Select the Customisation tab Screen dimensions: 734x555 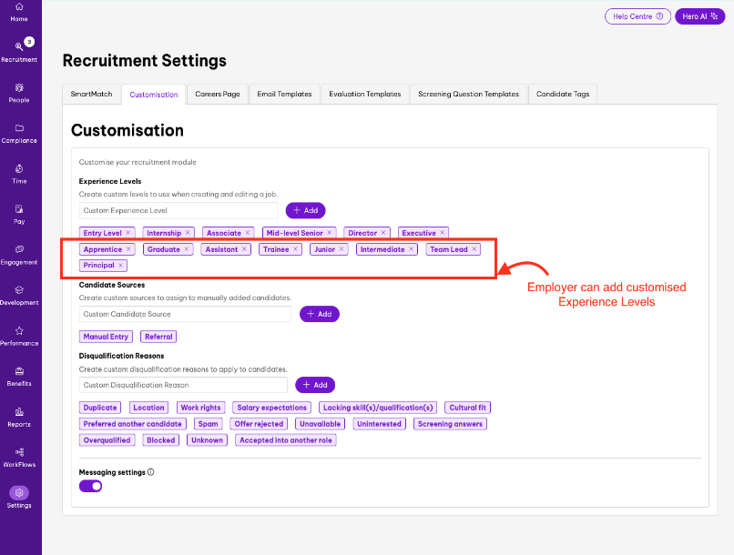[x=154, y=95]
